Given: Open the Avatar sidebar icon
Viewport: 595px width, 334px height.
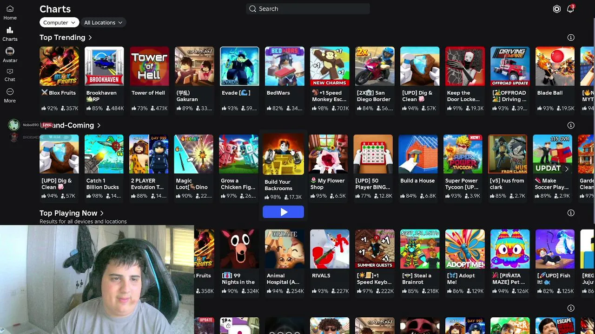Looking at the screenshot, I should pos(10,51).
